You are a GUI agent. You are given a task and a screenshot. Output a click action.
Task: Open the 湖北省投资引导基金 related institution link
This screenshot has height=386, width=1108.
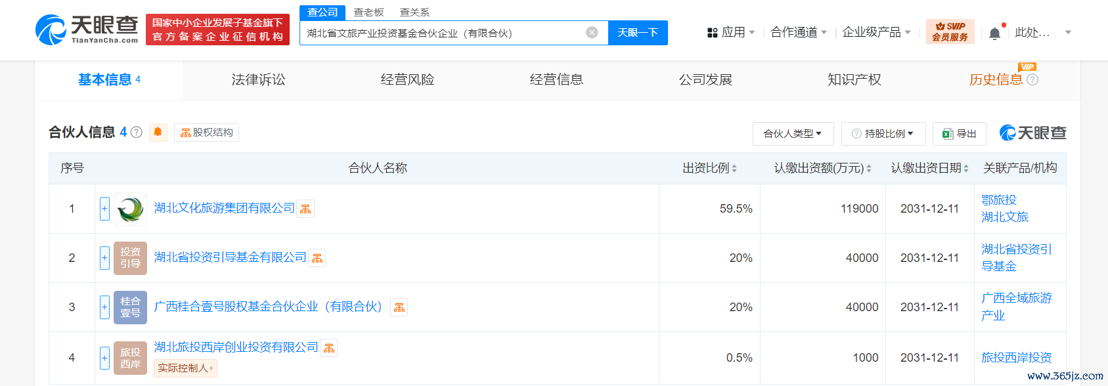click(1017, 258)
